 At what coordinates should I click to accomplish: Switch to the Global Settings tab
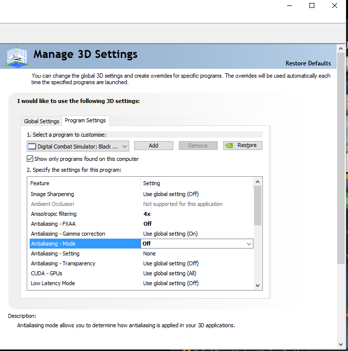coord(42,121)
